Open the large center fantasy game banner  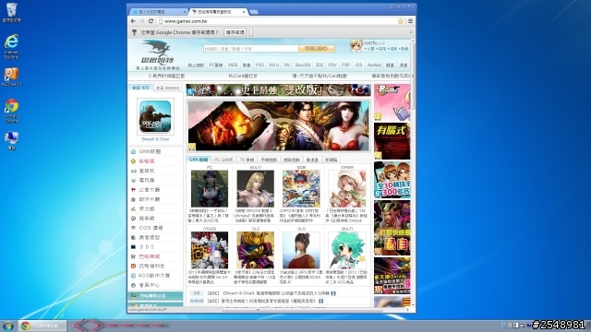click(279, 125)
